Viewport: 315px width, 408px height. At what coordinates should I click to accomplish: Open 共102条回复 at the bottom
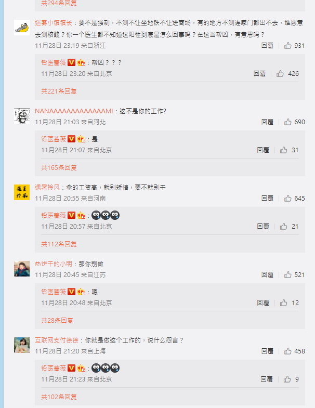59,397
